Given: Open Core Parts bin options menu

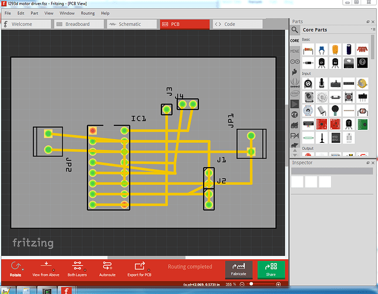Looking at the screenshot, I should pos(373,29).
